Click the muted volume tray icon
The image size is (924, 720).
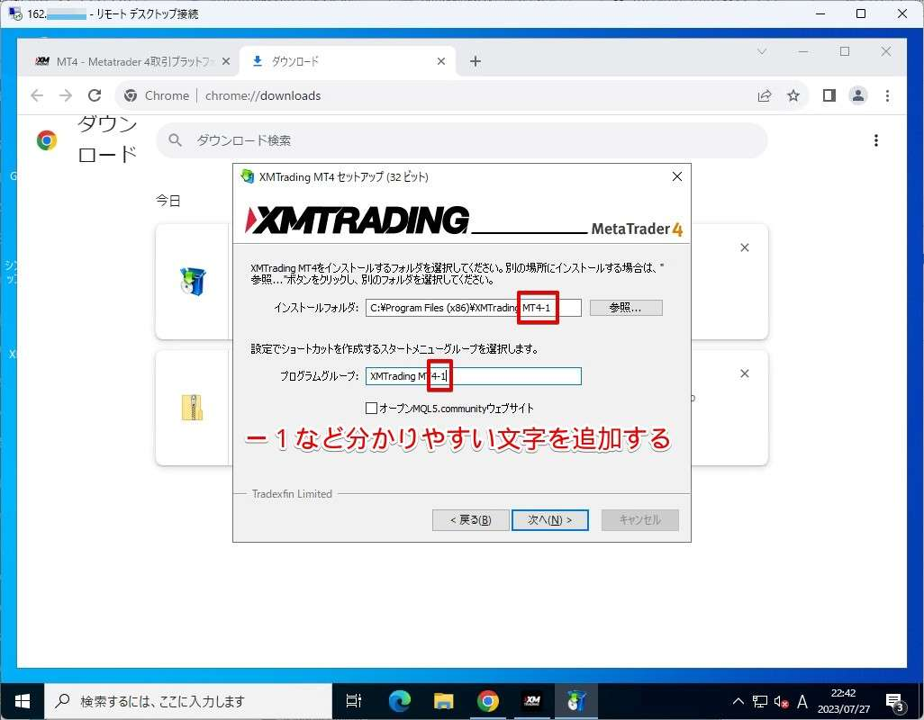782,701
